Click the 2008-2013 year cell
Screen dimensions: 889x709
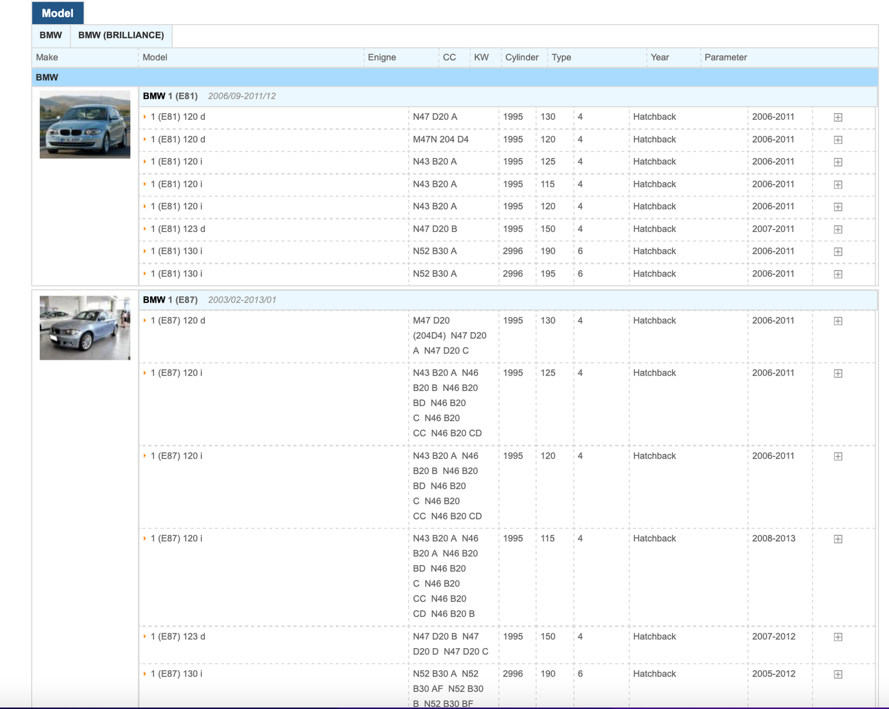pos(773,538)
